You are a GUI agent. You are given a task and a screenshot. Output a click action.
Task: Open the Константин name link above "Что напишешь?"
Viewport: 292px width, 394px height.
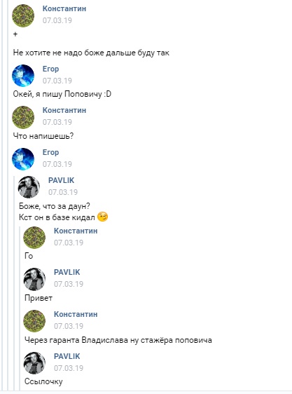64,110
